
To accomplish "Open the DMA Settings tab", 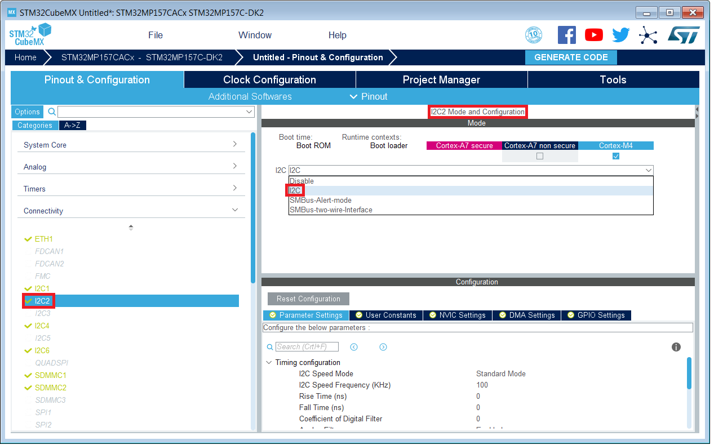I will (527, 315).
